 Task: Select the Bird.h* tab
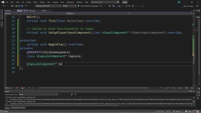(20, 11)
